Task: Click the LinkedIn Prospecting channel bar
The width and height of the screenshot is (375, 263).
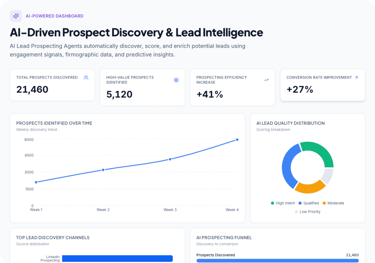Action: coord(117,258)
